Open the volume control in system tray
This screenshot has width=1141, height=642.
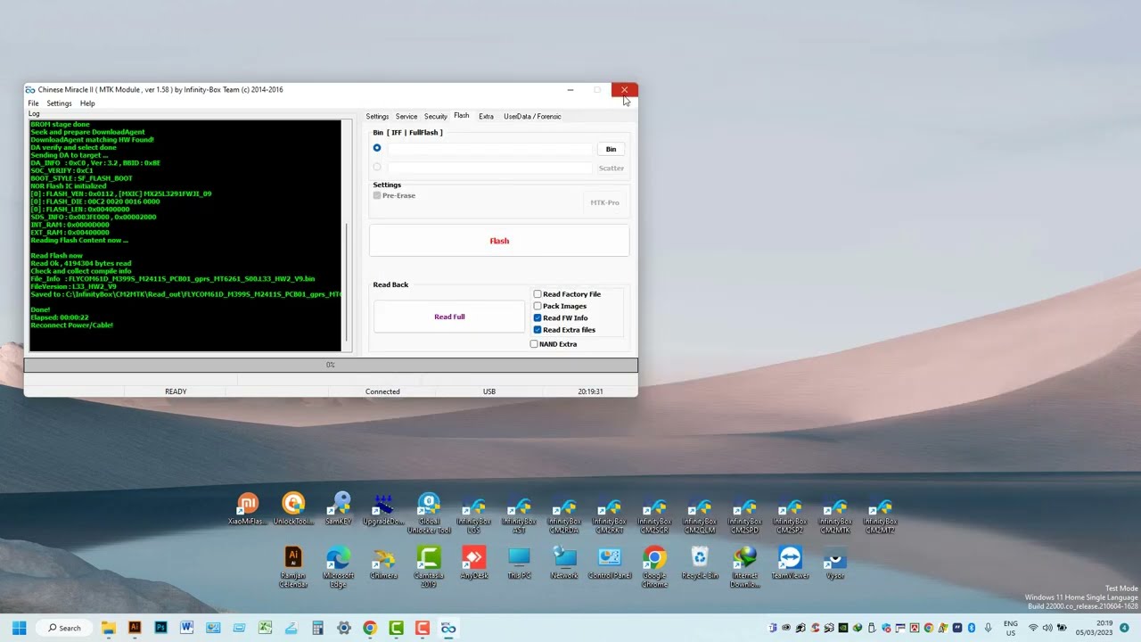pos(1047,628)
